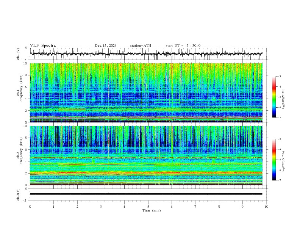Click the 'ch.3(V)' axis label
The height and width of the screenshot is (232, 300).
click(18, 194)
